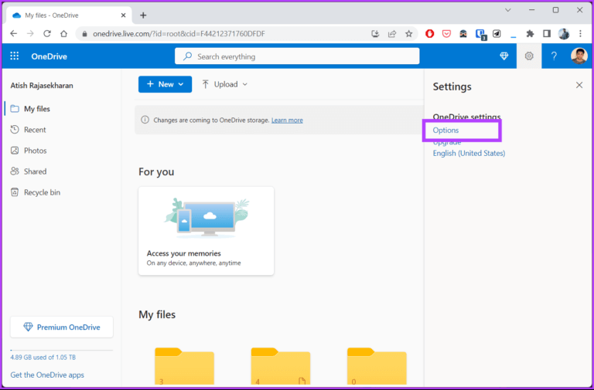Click the Search everything field
This screenshot has width=594, height=390.
(297, 56)
